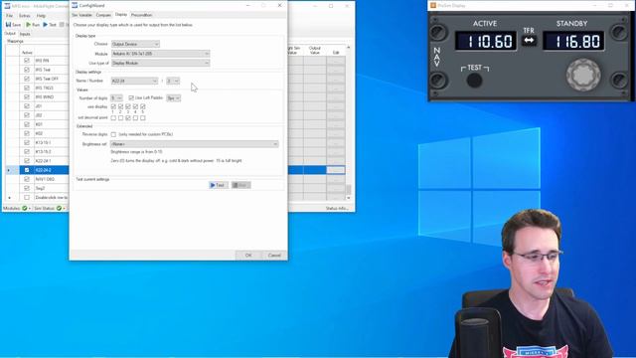Screen dimensions: 636x358
Task: Click the Double-click new row placeholder
Action: point(51,198)
